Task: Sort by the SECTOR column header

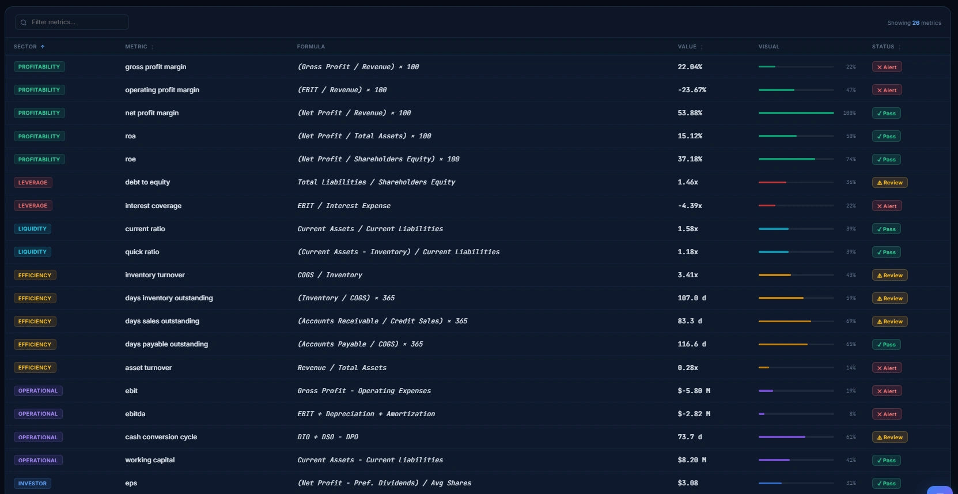Action: (29, 47)
